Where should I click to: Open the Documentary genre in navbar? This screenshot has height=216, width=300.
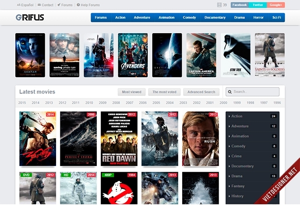pos(215,17)
